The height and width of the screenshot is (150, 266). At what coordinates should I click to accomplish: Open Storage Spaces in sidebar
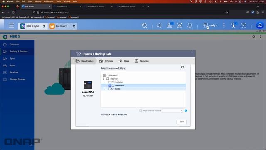pos(17,80)
